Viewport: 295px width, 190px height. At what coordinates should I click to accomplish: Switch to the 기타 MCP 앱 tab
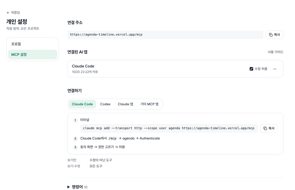149,104
